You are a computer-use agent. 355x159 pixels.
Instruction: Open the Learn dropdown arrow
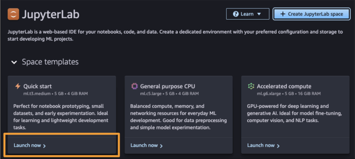coord(259,14)
